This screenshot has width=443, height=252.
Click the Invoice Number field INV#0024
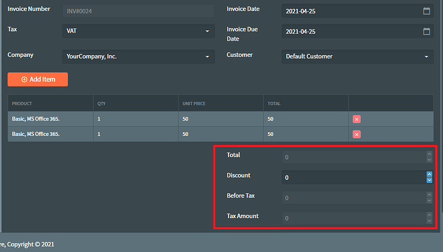(x=139, y=11)
